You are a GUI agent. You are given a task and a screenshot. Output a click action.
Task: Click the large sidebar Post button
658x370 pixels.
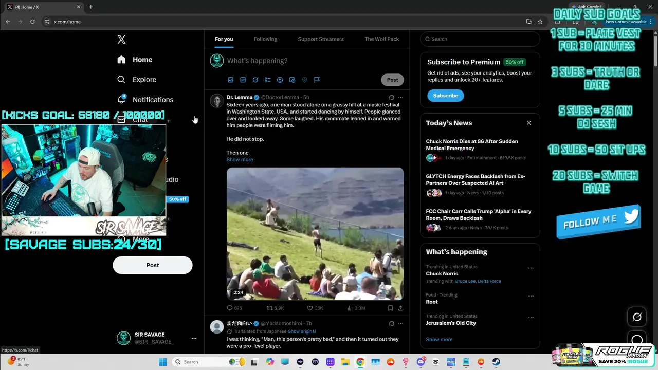(153, 265)
